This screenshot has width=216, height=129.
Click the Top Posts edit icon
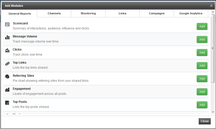pos(7,103)
